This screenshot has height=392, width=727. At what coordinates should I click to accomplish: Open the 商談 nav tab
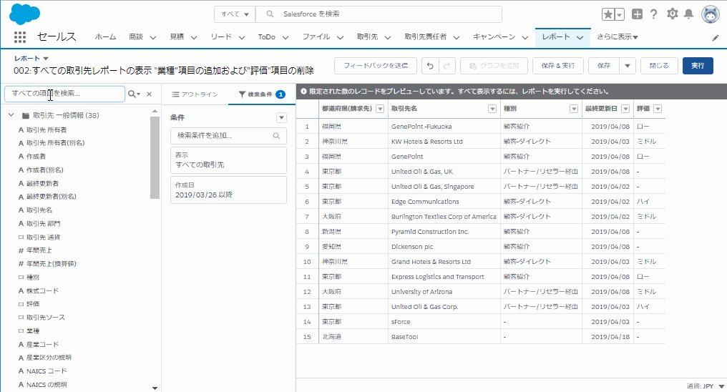click(136, 37)
